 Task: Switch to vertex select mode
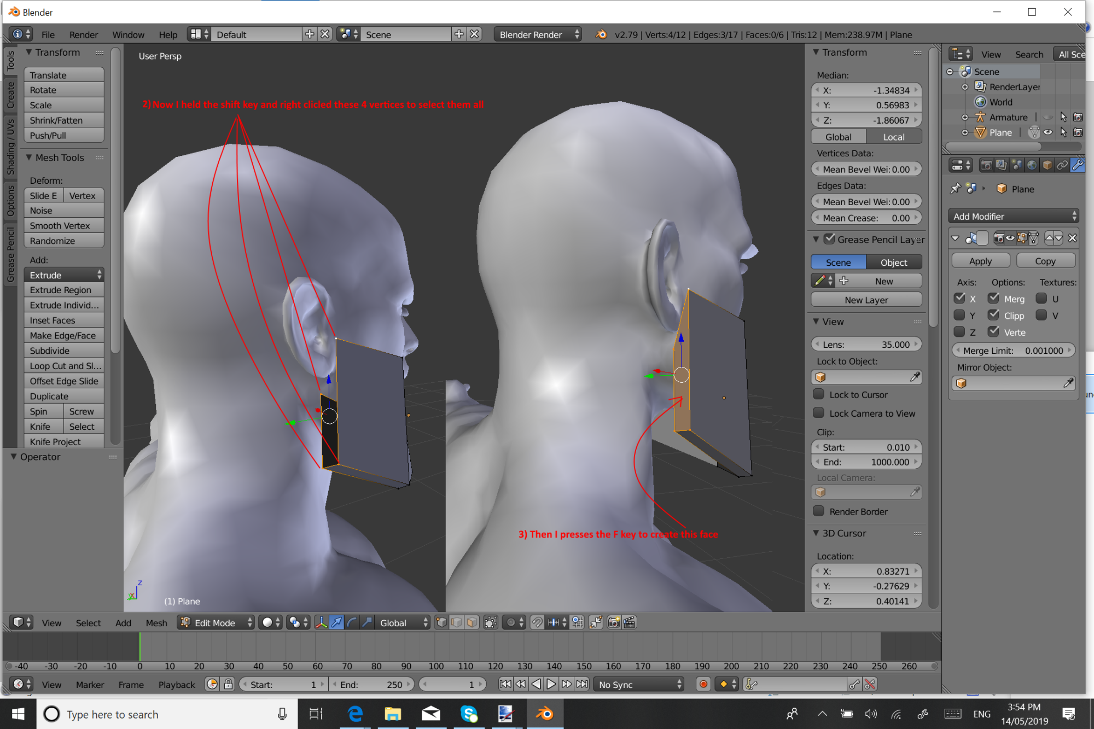[x=441, y=622]
